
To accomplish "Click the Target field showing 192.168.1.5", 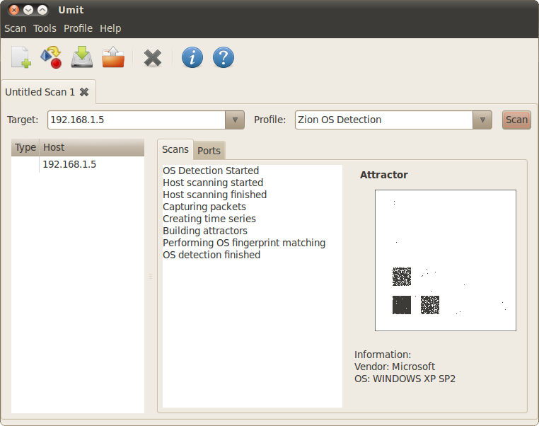I will pyautogui.click(x=137, y=120).
